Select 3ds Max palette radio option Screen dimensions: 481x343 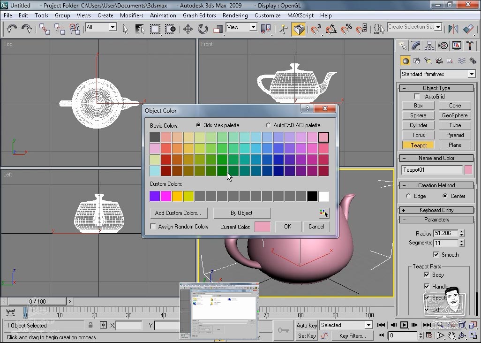pyautogui.click(x=198, y=125)
